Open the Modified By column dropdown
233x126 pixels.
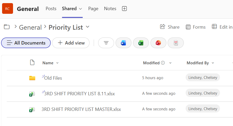pyautogui.click(x=213, y=63)
